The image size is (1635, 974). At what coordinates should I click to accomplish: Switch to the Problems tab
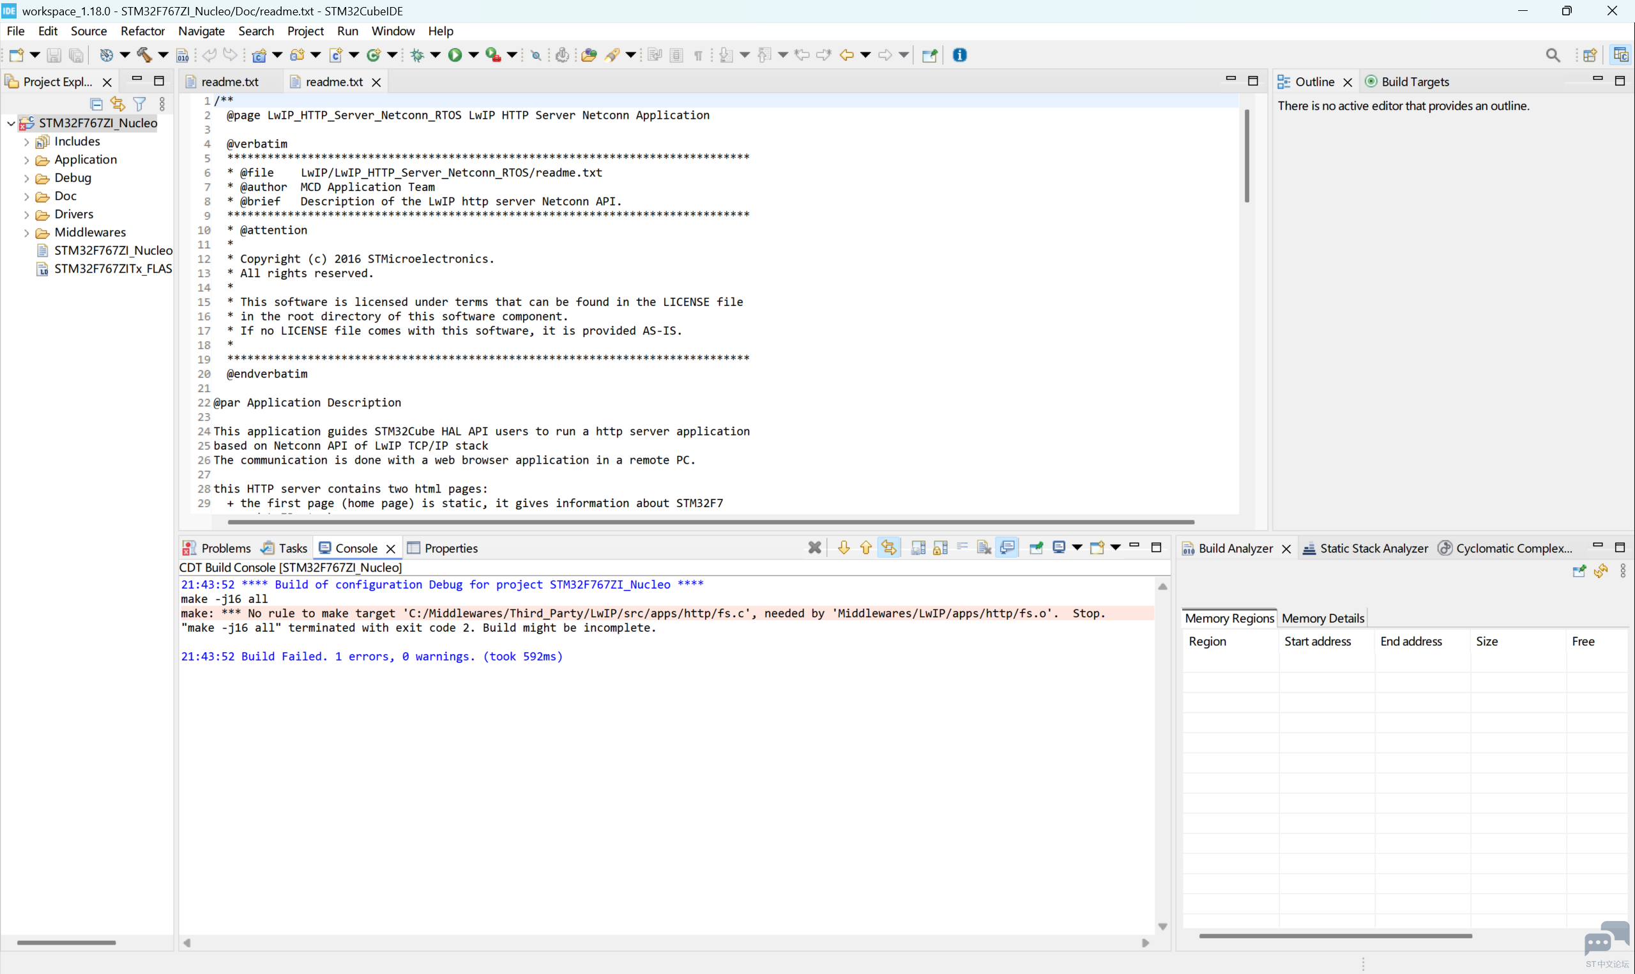217,548
